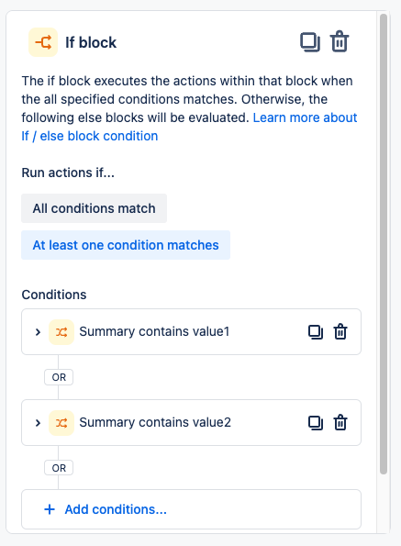Select 'All conditions match' option
Screen dimensions: 401x546
(x=94, y=208)
